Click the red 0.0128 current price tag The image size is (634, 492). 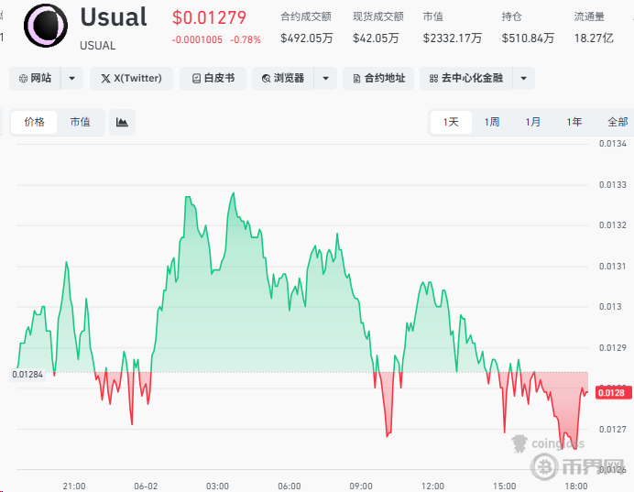click(613, 392)
